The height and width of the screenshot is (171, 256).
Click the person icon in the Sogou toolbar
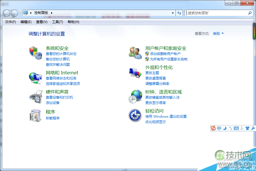pos(242,128)
